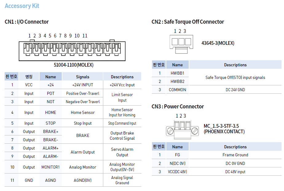
Task: Click the 'N(DC 0V)' name cell
Action: 178,163
